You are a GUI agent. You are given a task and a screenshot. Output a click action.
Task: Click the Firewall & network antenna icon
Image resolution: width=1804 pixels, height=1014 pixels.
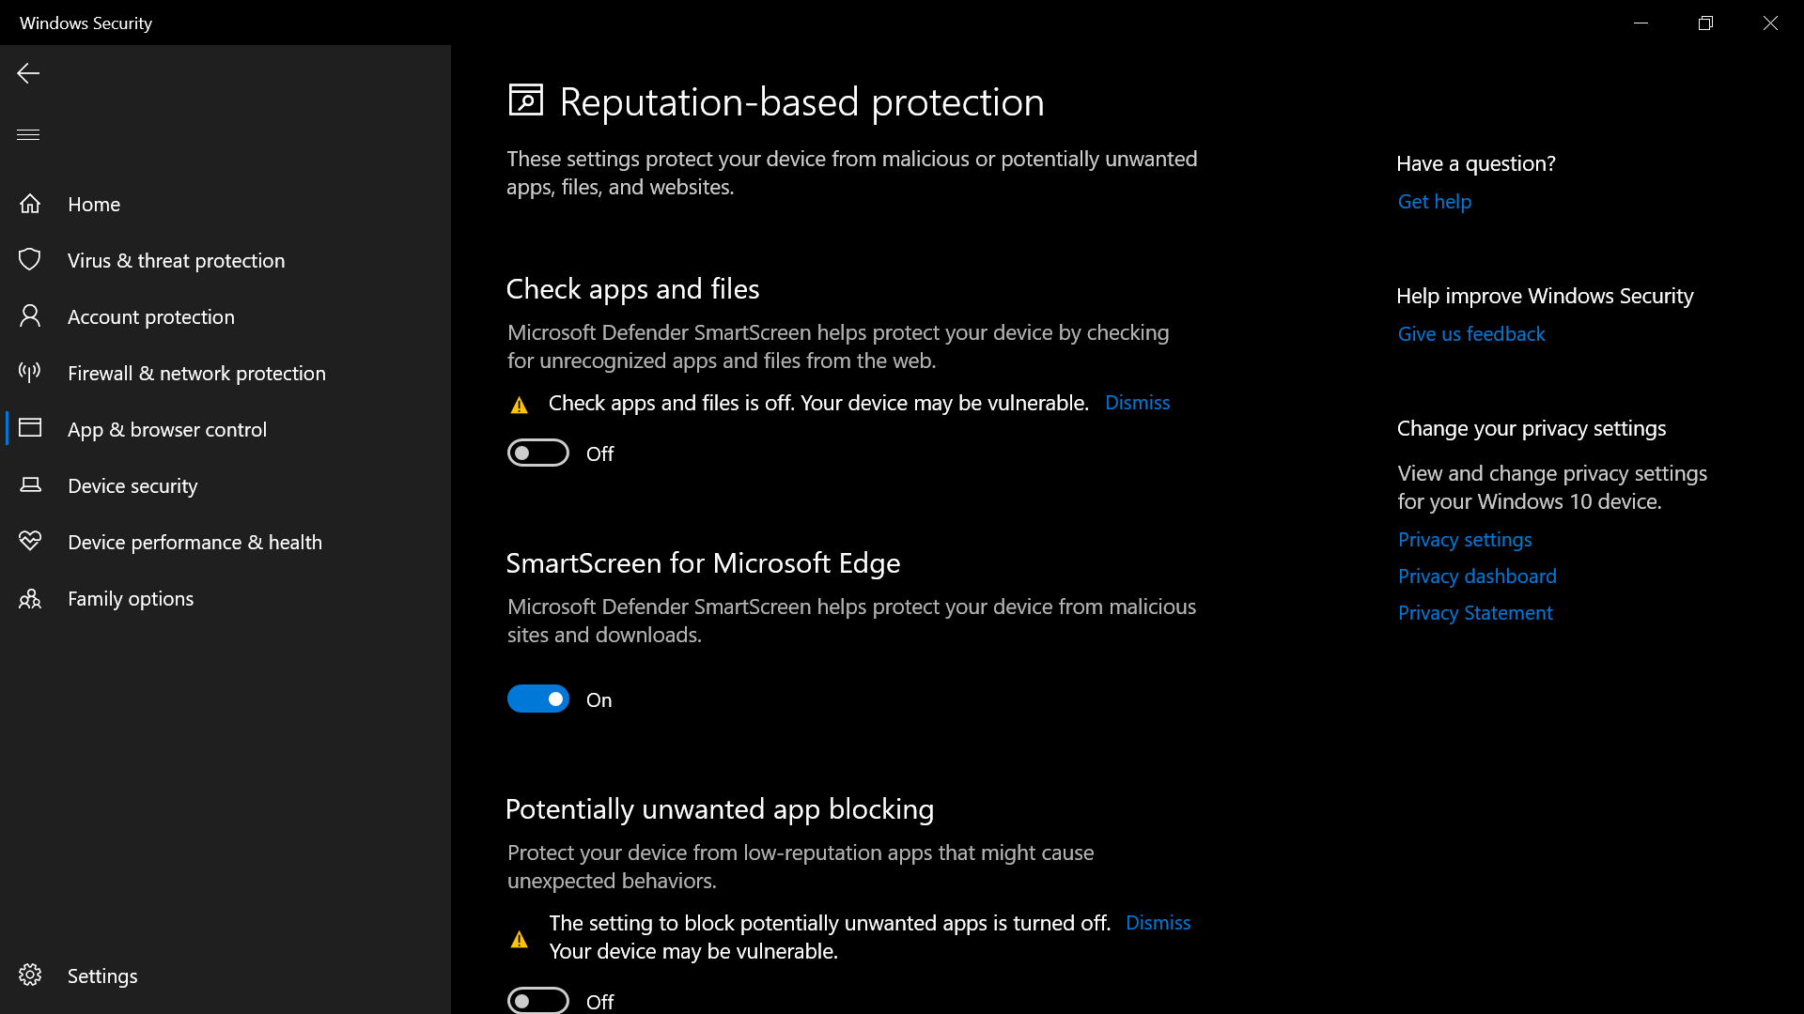pos(30,373)
